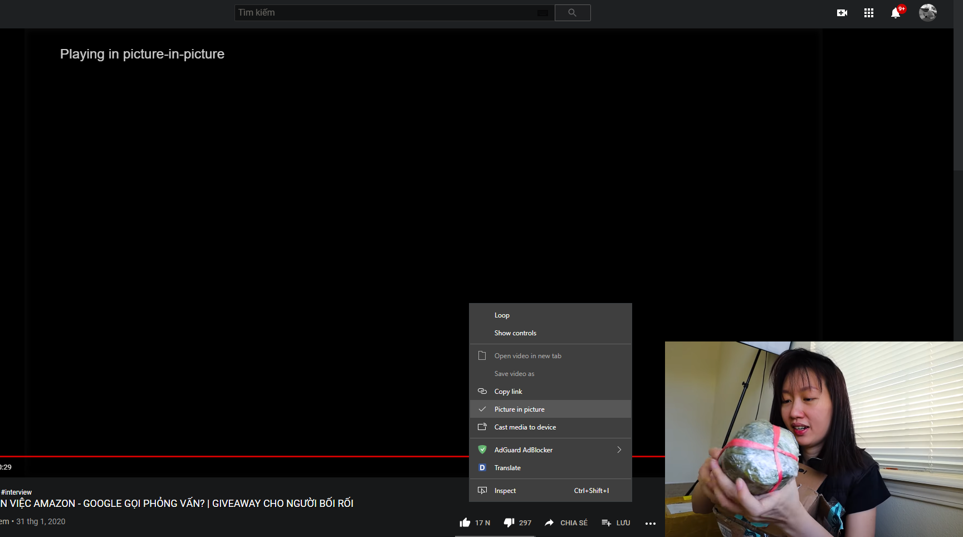Click the AdGuard shield icon
The height and width of the screenshot is (537, 963).
[x=482, y=450]
